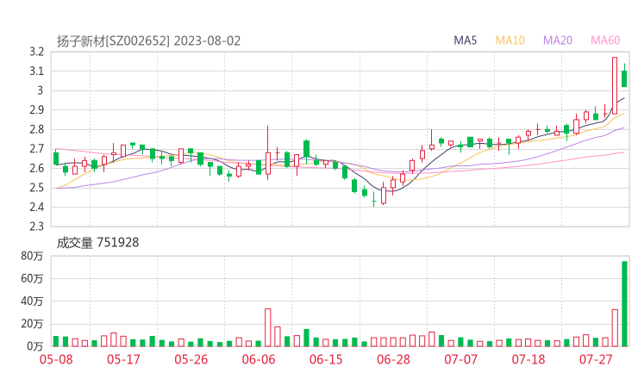Click the 06-06 date axis label
Screen dimensions: 638x379
point(259,359)
